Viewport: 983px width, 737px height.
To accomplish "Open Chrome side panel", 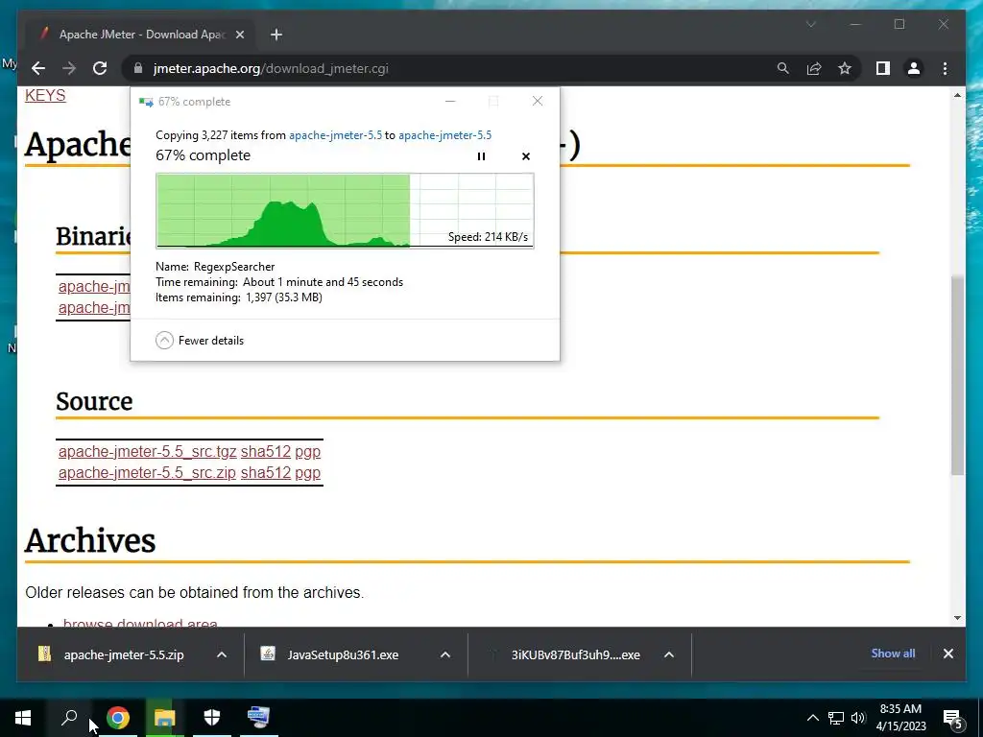I will [x=883, y=68].
